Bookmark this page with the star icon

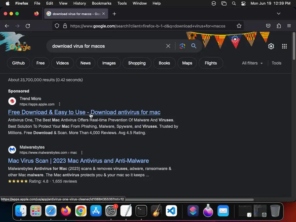[x=239, y=26]
